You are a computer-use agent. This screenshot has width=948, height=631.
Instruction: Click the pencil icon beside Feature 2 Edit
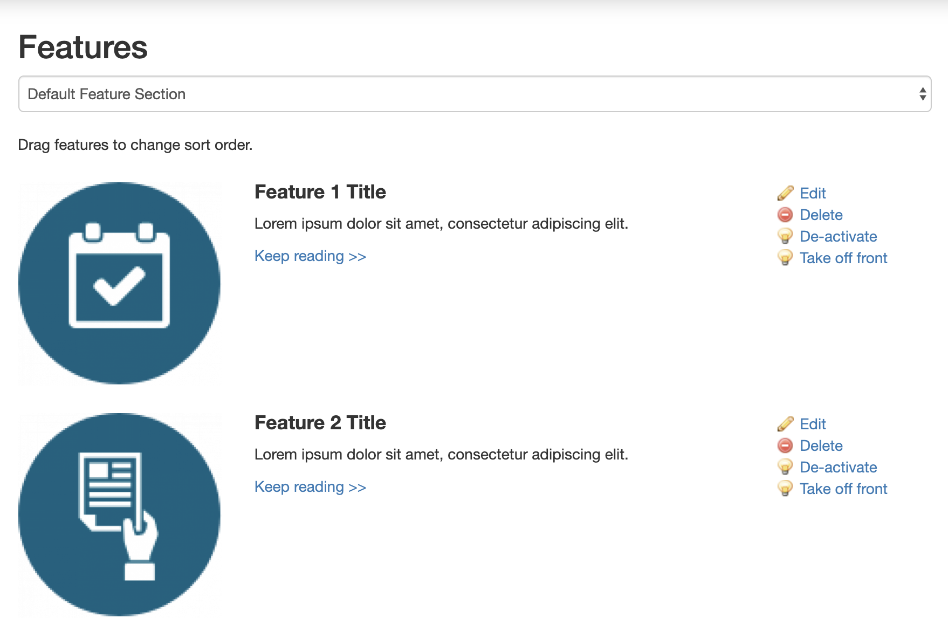785,424
